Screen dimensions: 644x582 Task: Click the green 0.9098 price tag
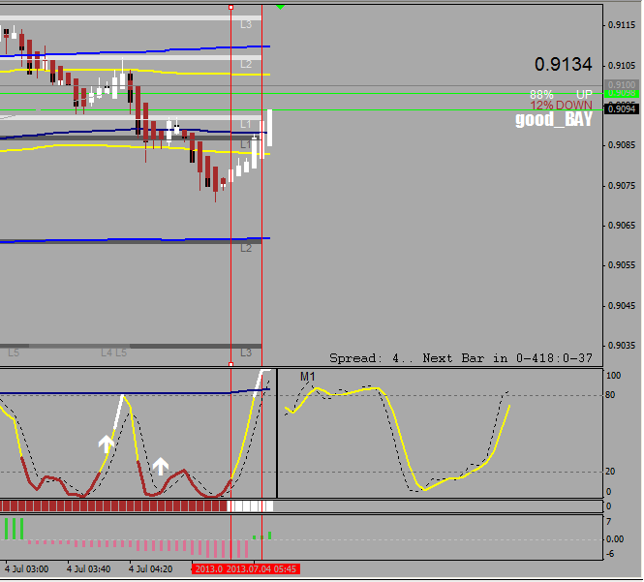(x=622, y=94)
